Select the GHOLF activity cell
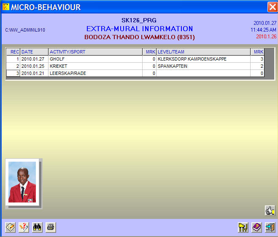278x237 pixels. coord(95,59)
